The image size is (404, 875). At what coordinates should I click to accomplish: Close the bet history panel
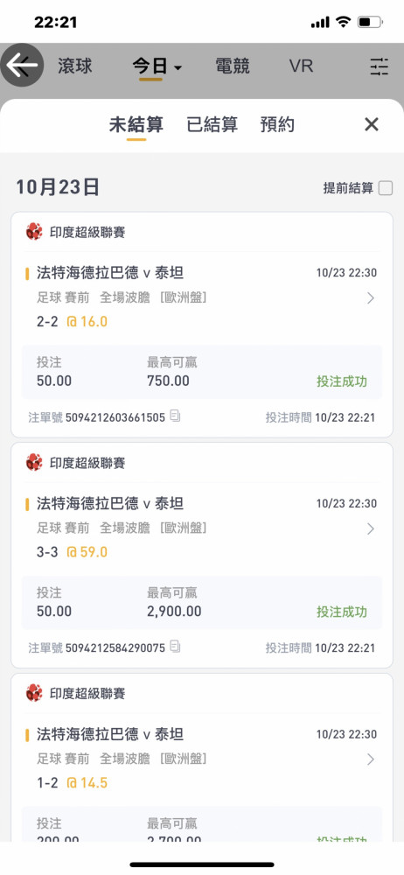point(372,124)
